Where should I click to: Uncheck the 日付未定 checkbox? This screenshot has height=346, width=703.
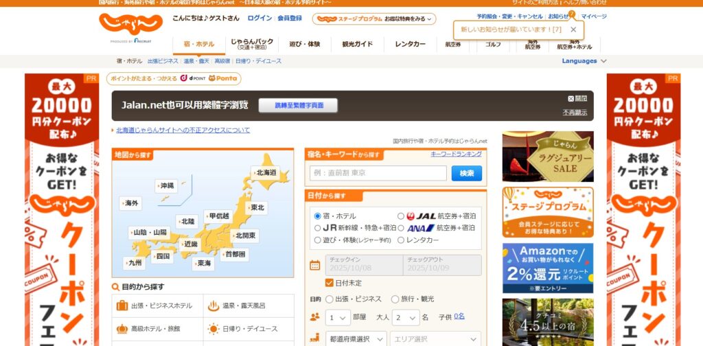click(329, 283)
